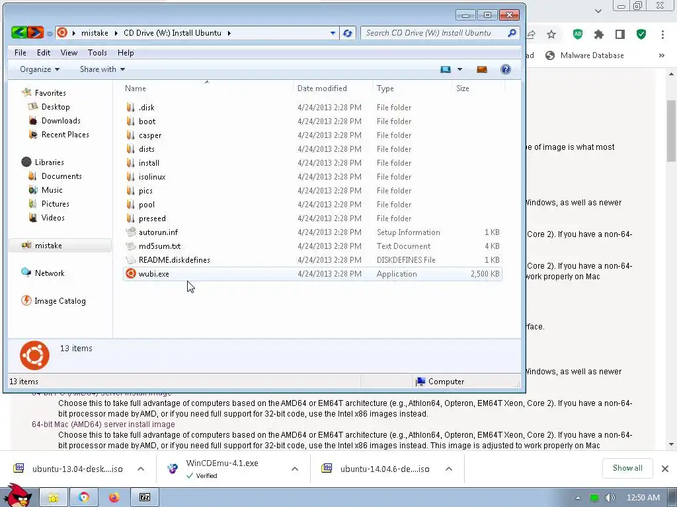Viewport: 677px width, 507px height.
Task: Select Downloads in Favorites
Action: (61, 121)
